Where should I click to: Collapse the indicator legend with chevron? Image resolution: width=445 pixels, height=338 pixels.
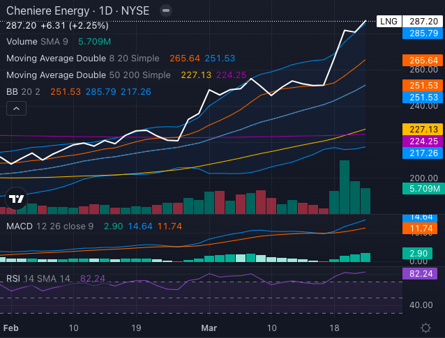(x=17, y=108)
